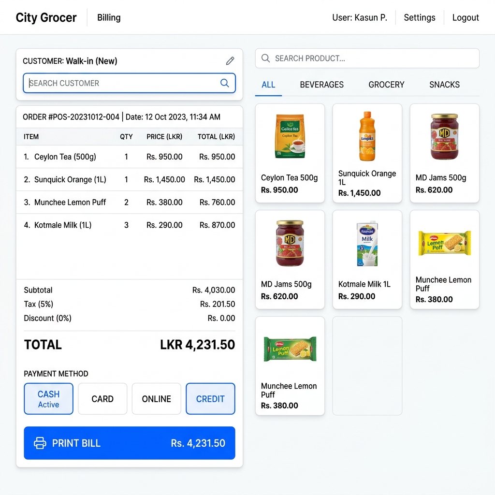This screenshot has width=495, height=495.
Task: Open Settings from the top bar
Action: point(420,18)
